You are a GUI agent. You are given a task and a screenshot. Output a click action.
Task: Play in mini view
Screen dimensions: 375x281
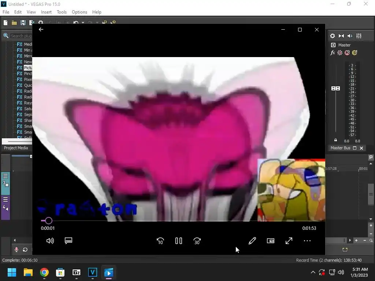click(x=271, y=241)
